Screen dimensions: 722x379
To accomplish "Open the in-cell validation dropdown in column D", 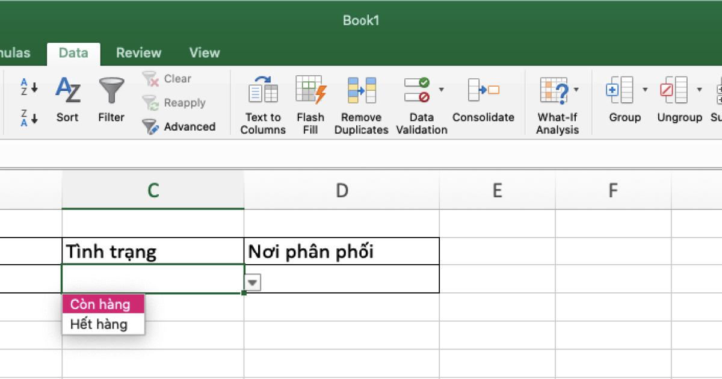I will 252,281.
